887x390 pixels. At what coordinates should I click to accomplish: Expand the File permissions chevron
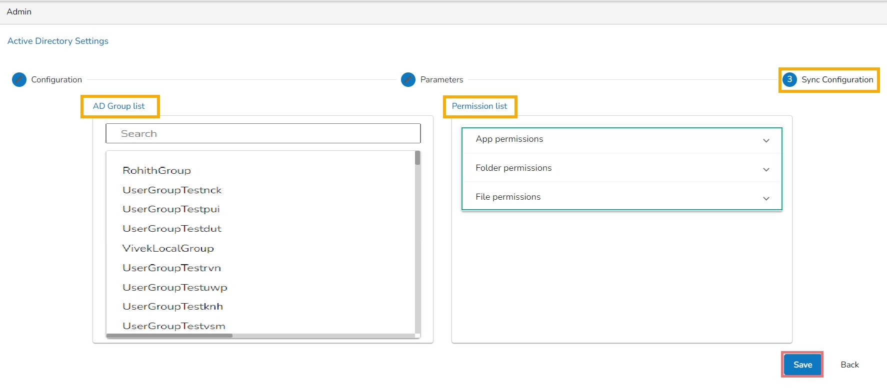coord(766,199)
